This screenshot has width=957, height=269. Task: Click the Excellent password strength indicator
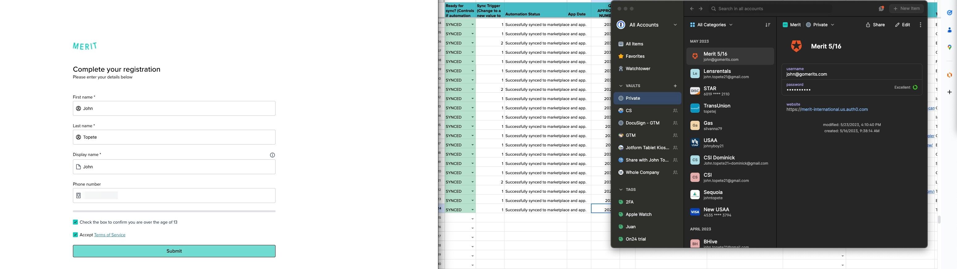pos(906,87)
